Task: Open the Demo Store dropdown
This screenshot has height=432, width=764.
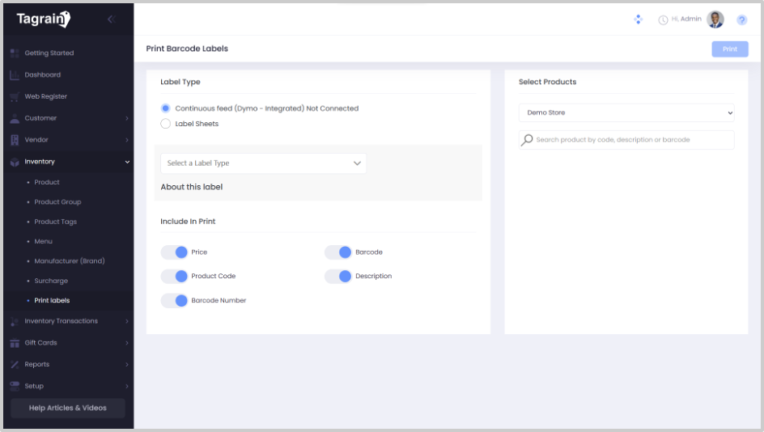Action: tap(626, 112)
